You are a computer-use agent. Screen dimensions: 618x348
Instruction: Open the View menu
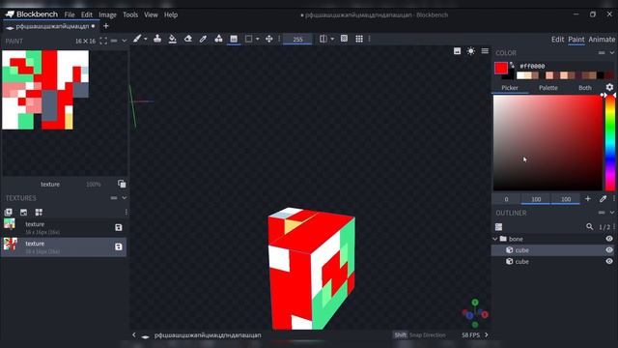point(151,14)
